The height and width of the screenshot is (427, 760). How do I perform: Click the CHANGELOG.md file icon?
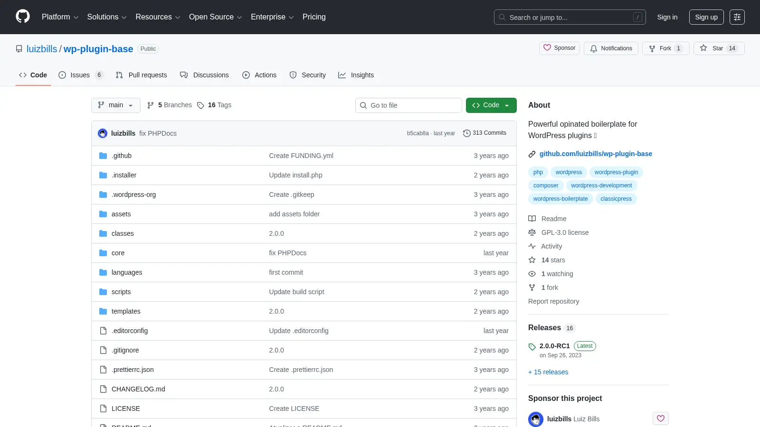click(x=103, y=389)
